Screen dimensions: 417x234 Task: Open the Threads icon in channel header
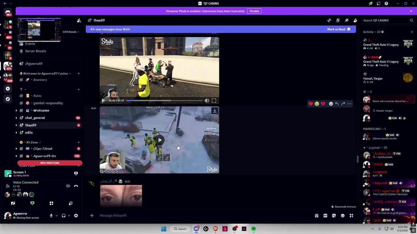point(329,20)
